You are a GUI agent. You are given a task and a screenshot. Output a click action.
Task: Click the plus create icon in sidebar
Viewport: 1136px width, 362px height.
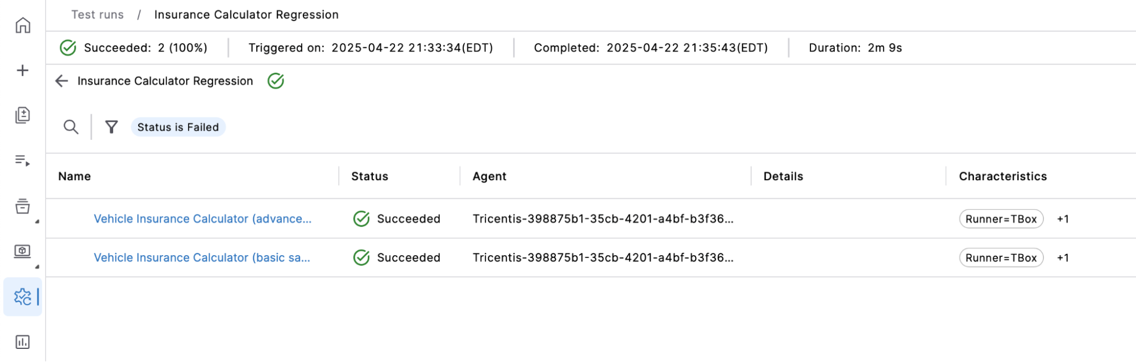coord(23,70)
